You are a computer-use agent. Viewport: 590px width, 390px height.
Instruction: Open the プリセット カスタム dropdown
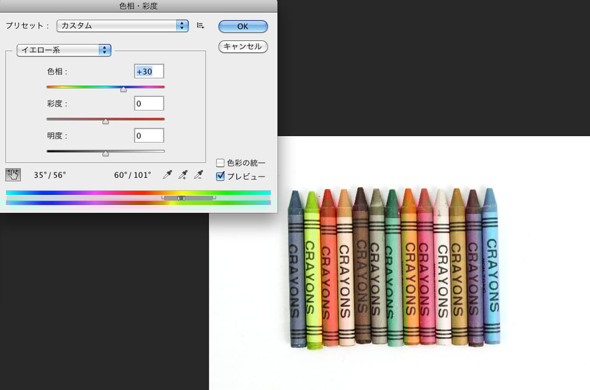122,25
